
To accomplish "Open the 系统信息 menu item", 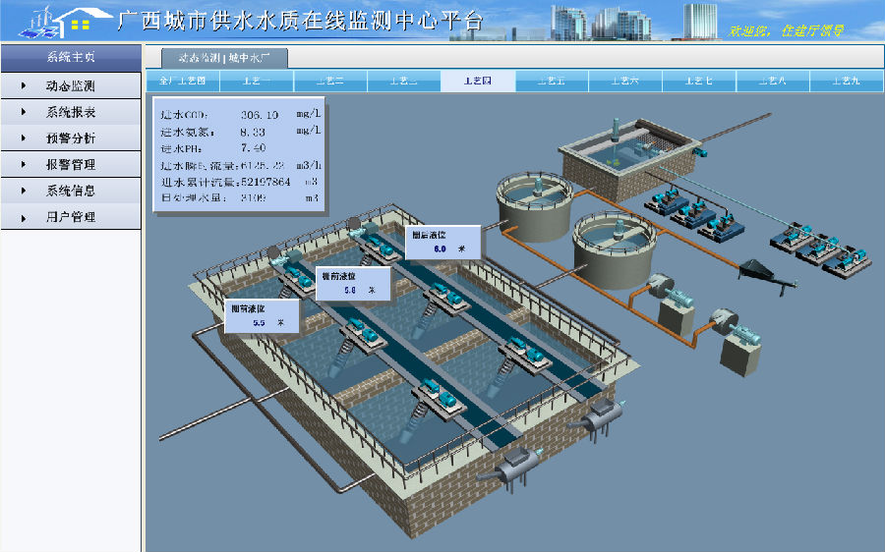I will coord(71,191).
